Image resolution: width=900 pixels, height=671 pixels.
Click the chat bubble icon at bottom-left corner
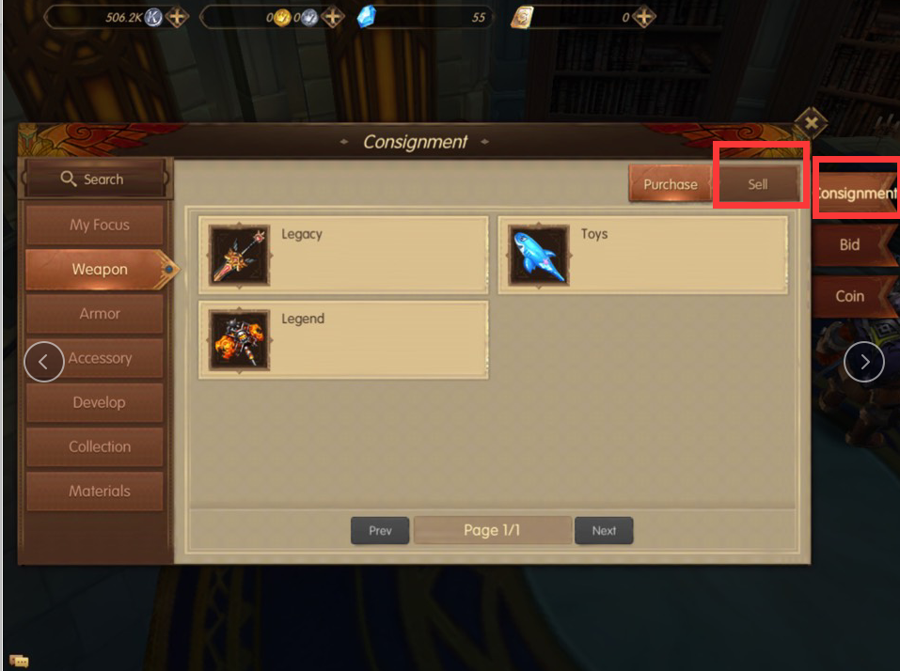tap(19, 661)
